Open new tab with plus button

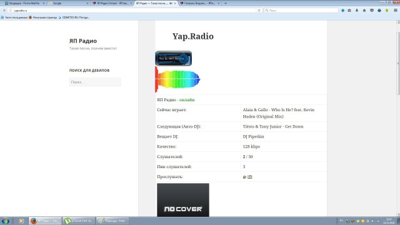click(x=226, y=3)
